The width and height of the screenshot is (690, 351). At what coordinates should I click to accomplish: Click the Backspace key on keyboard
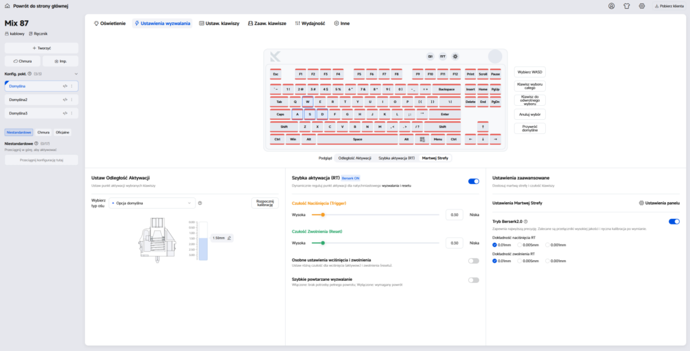pos(446,89)
